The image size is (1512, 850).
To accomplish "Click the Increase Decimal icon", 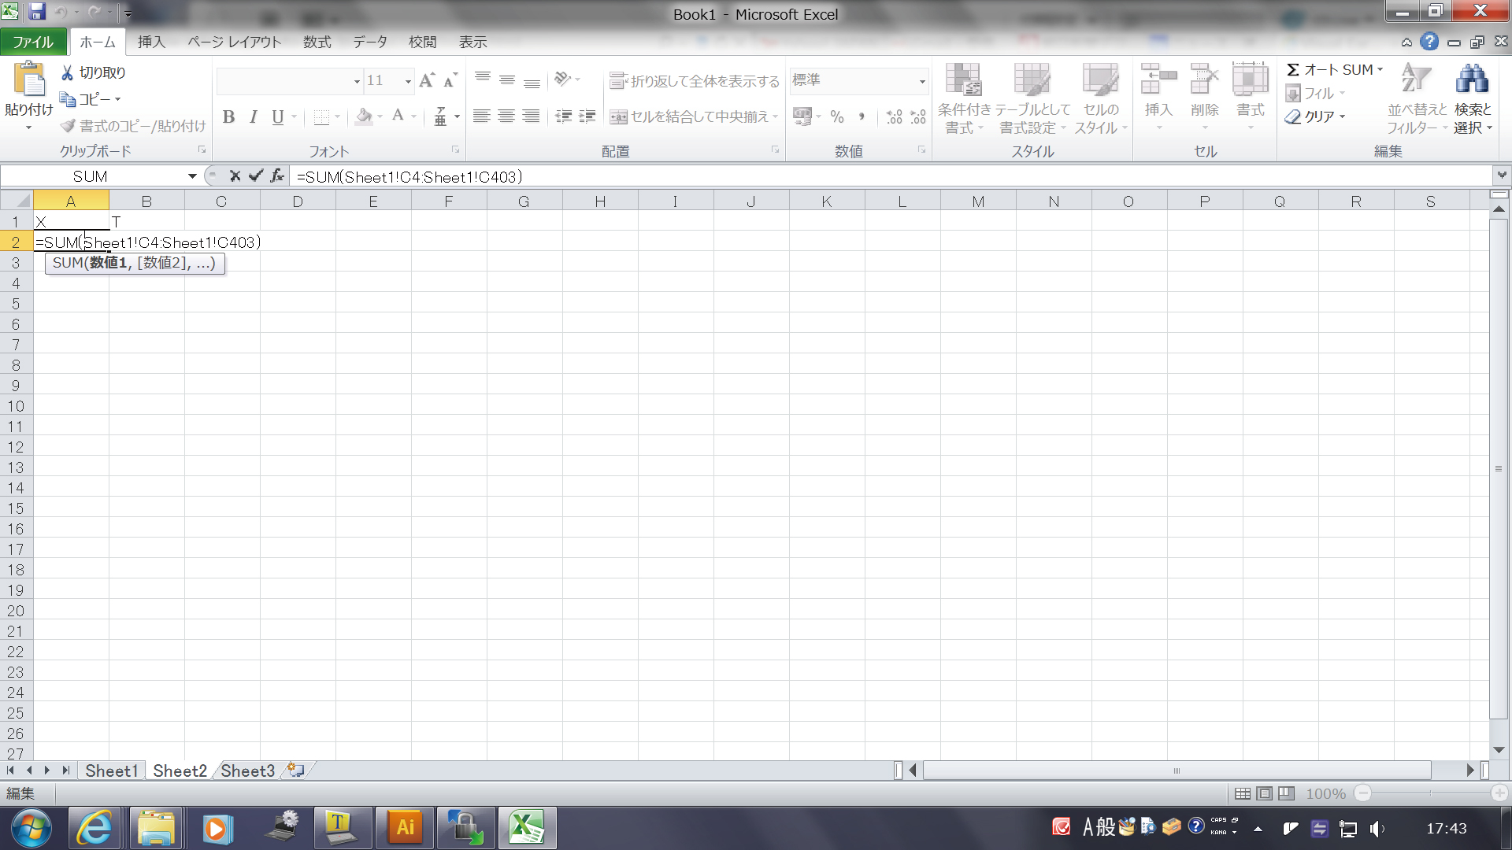I will click(894, 116).
